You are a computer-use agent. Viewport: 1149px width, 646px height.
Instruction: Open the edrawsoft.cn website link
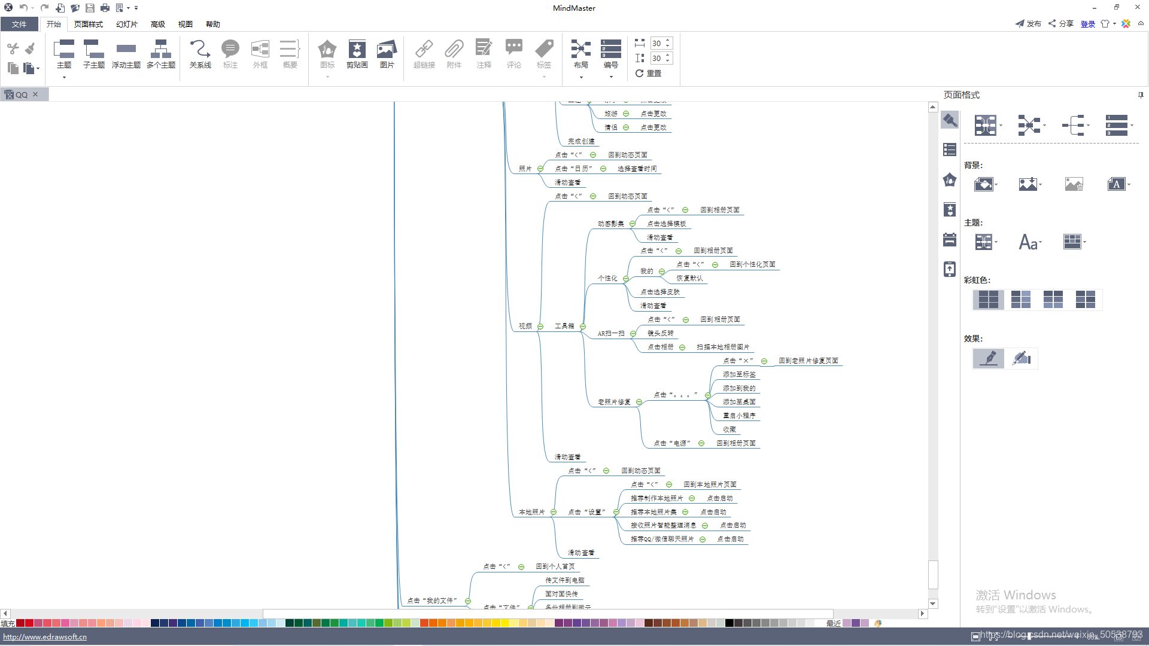pyautogui.click(x=45, y=637)
